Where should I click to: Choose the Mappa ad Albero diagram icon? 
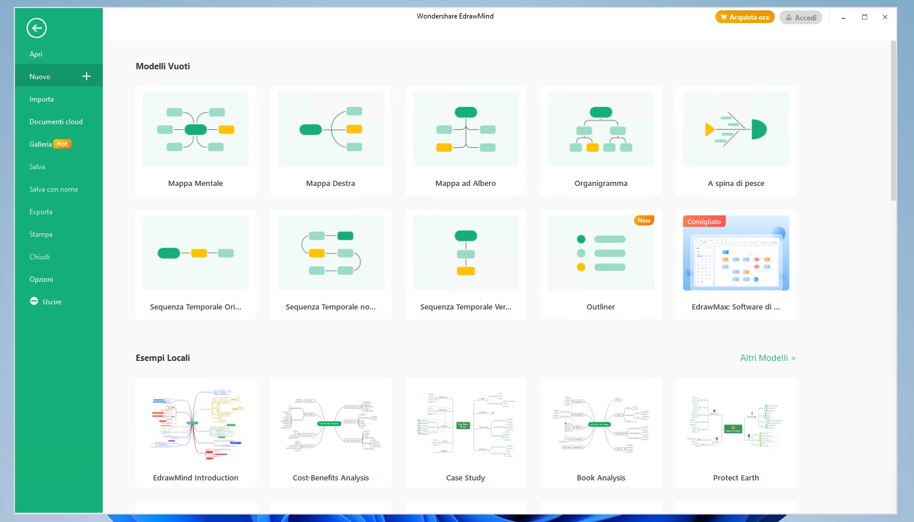(x=466, y=129)
